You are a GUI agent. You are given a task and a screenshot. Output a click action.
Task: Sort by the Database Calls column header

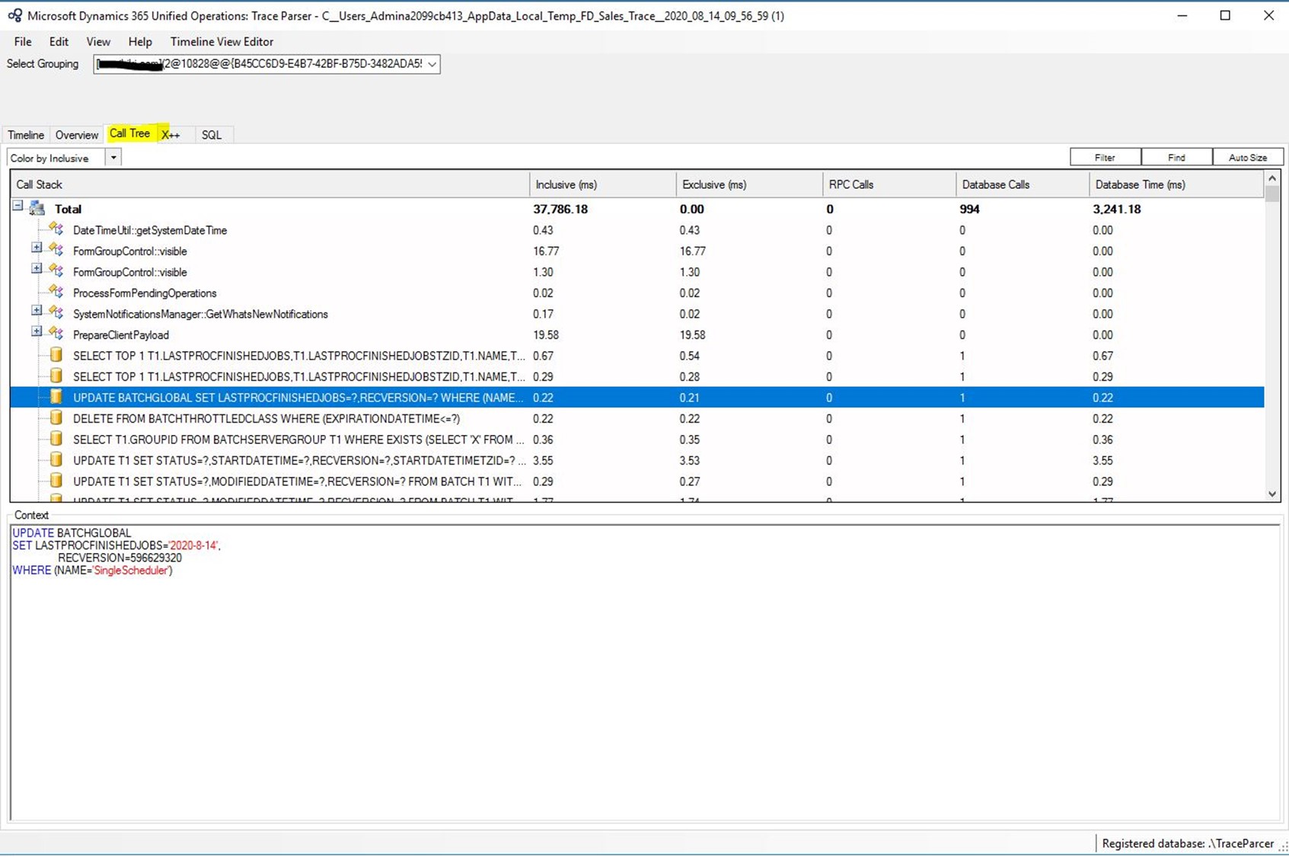click(1023, 184)
